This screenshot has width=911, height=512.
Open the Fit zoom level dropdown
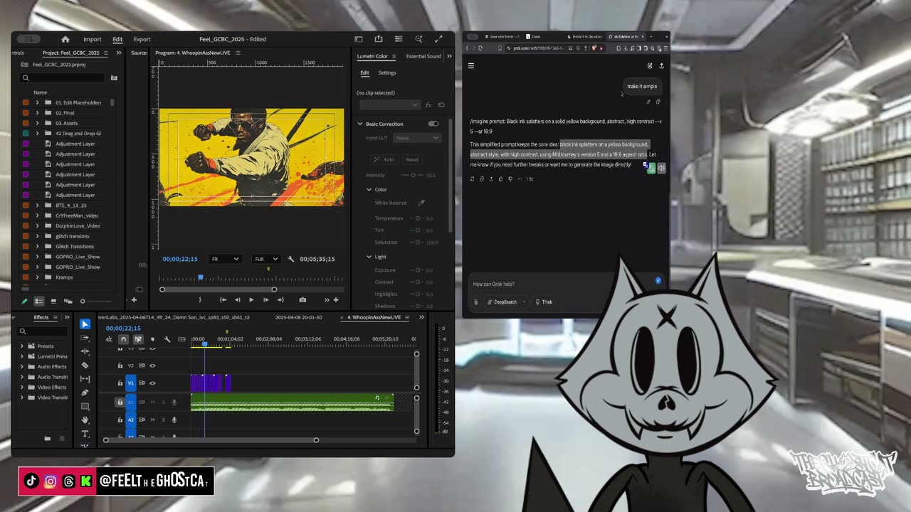click(x=225, y=259)
